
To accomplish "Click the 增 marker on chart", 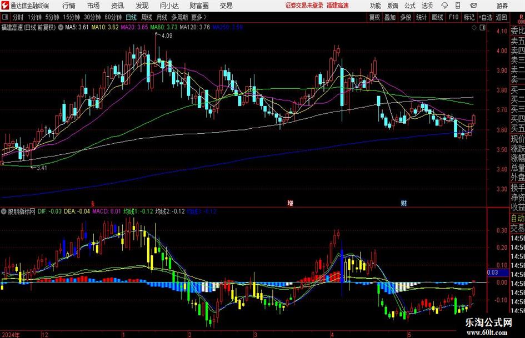I will (x=291, y=203).
